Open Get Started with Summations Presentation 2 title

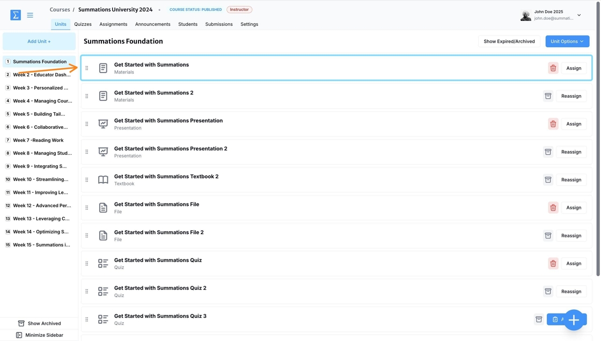click(171, 148)
